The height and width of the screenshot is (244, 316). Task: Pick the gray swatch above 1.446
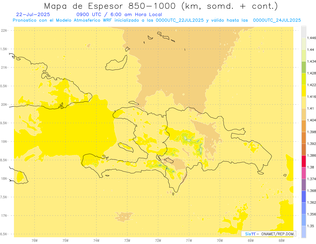[x=304, y=32]
